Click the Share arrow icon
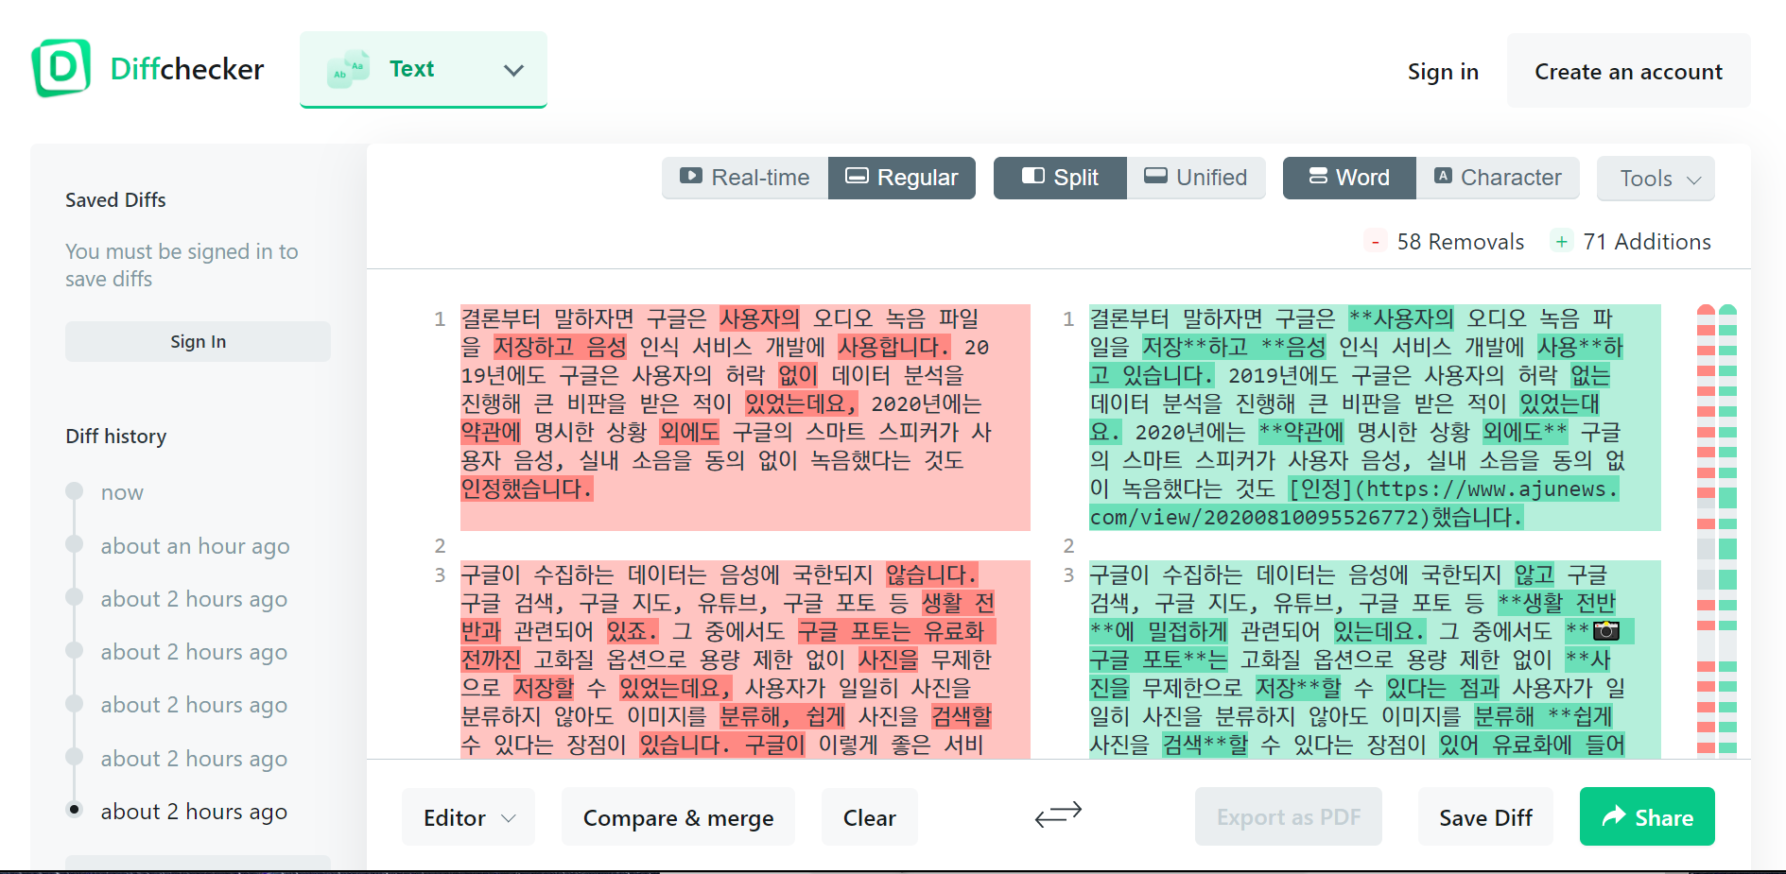 coord(1614,815)
